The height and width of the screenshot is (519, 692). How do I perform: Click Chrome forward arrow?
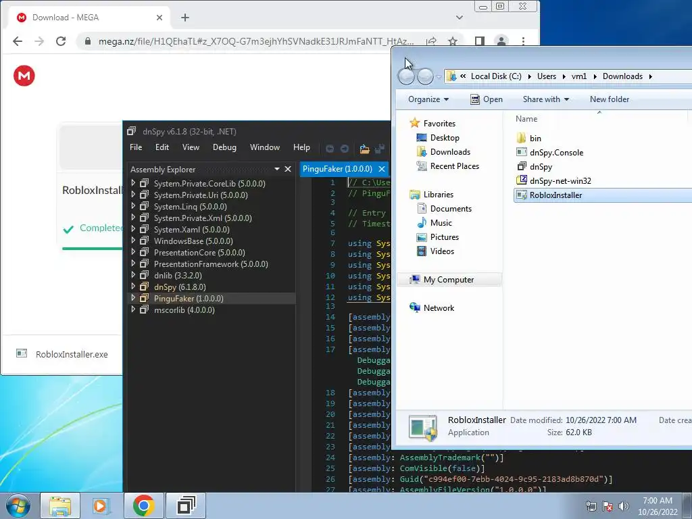click(39, 41)
